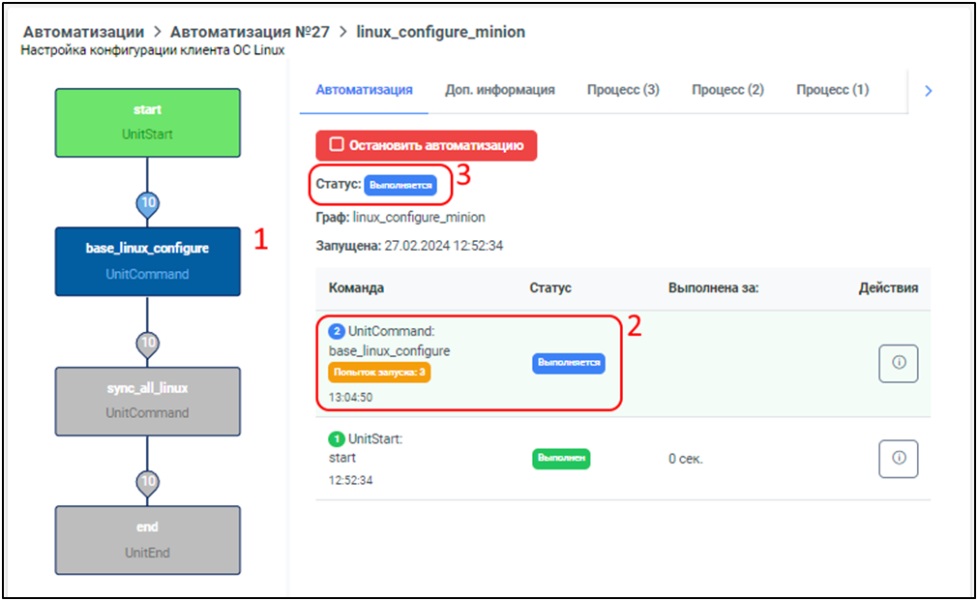
Task: Click edge marker 10 between base_linux_configure and sync_all_linux
Action: coord(147,343)
